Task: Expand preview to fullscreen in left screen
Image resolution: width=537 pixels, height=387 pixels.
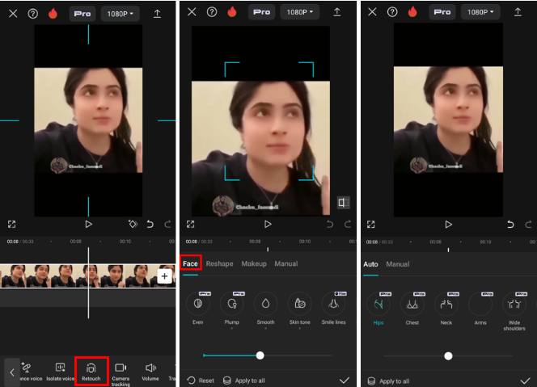Action: pyautogui.click(x=11, y=224)
